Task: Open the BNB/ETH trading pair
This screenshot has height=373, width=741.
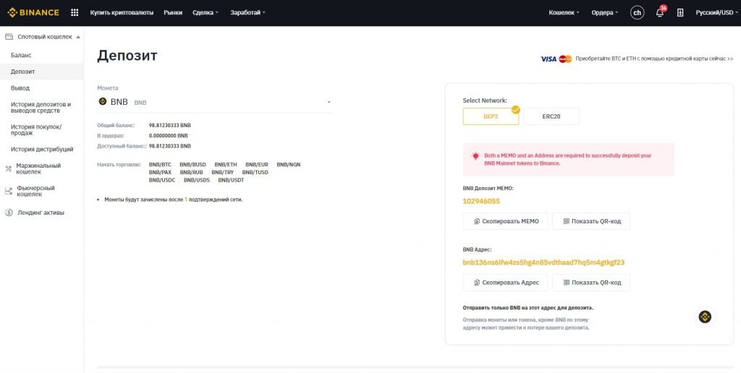Action: point(226,165)
